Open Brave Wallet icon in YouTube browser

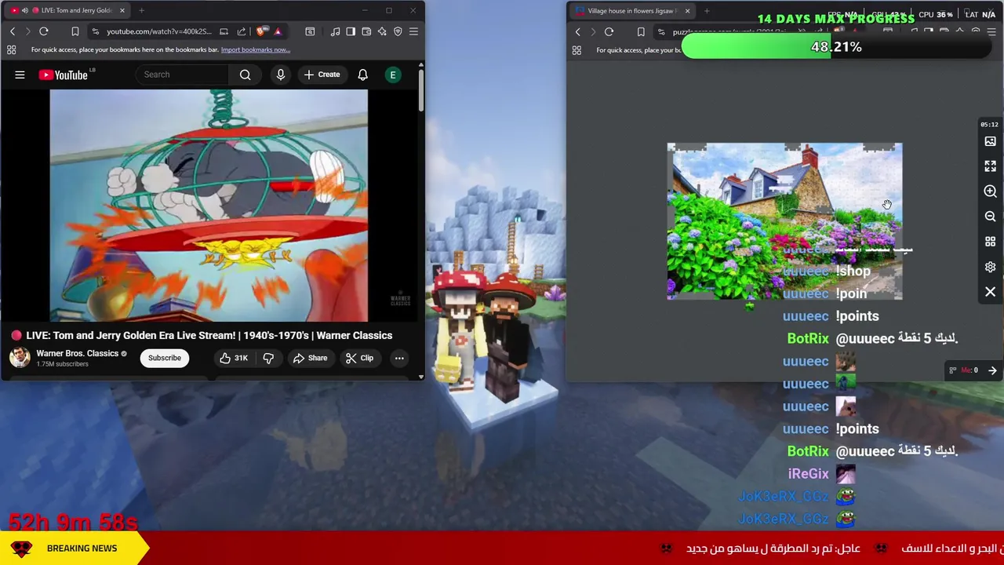(x=366, y=31)
